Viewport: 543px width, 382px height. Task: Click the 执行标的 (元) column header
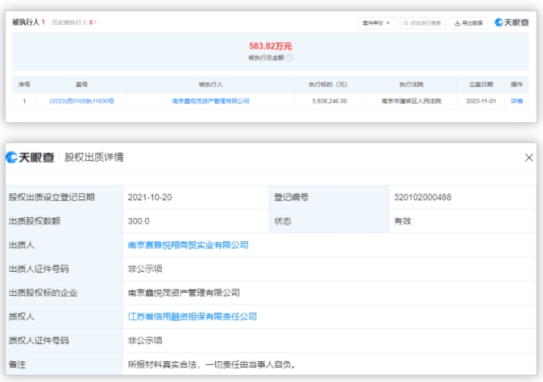click(x=328, y=84)
